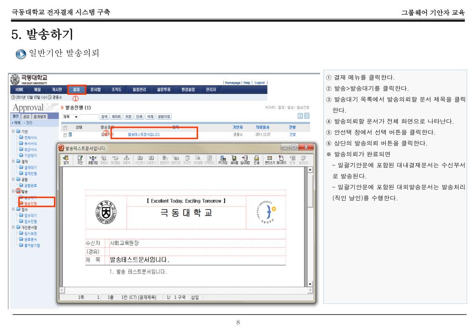Collapse the 발송 tree node

(13, 191)
